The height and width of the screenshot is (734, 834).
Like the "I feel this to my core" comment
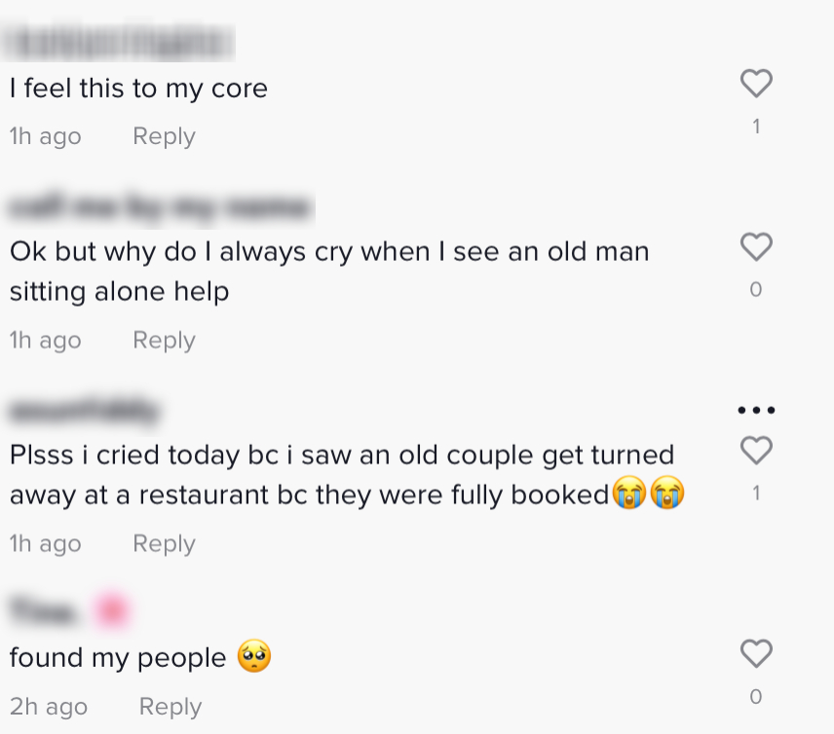tap(756, 85)
